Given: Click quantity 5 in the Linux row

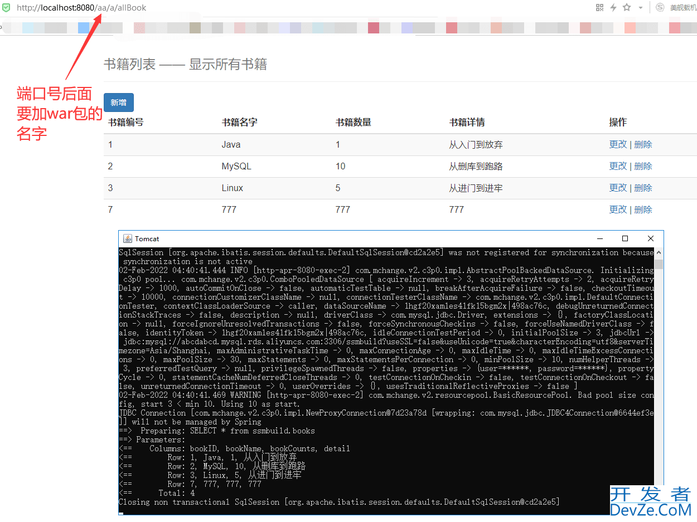Looking at the screenshot, I should [338, 188].
